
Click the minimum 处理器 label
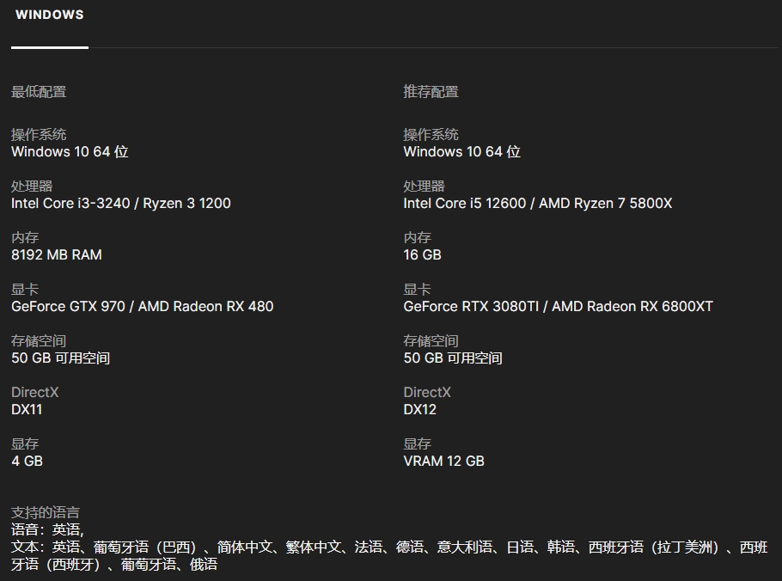pyautogui.click(x=32, y=186)
